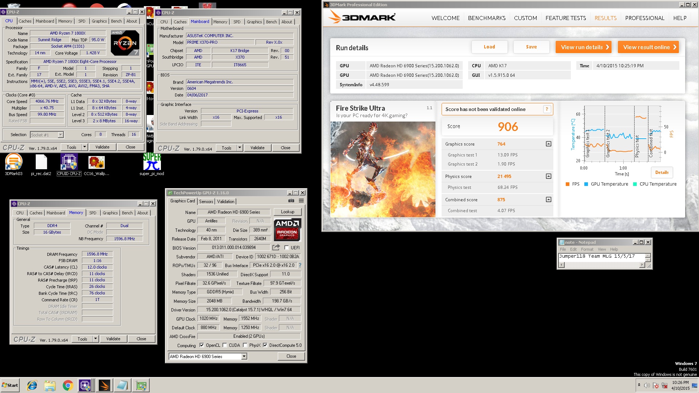Click the Notepad horizontal scrollbar
This screenshot has width=699, height=393.
(601, 265)
